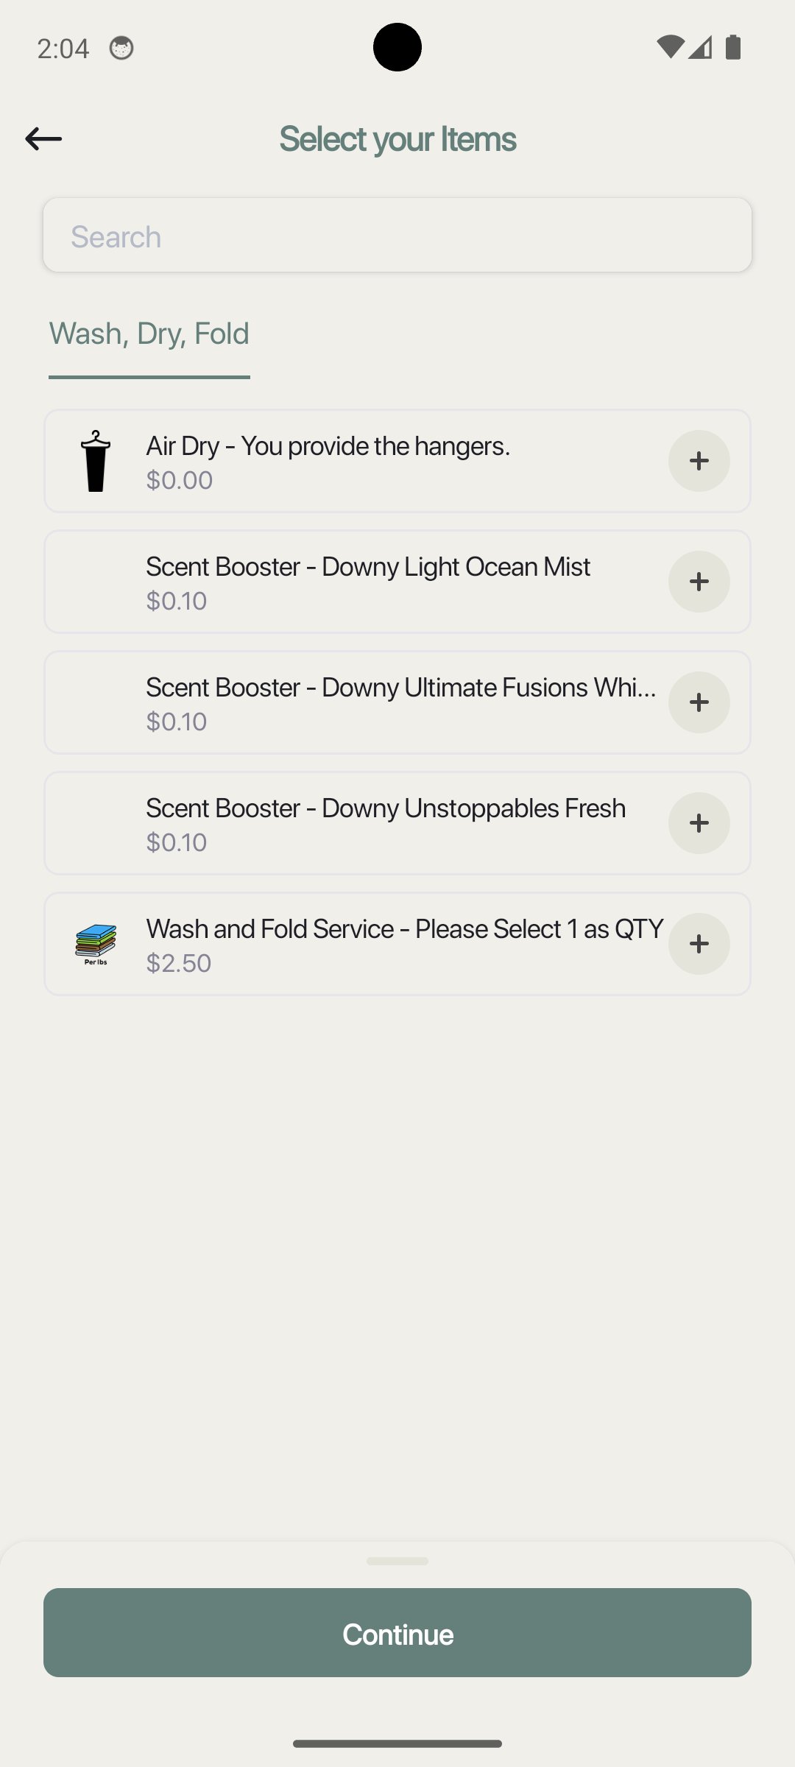Tap the hanger icon for Air Dry
795x1767 pixels.
(96, 461)
